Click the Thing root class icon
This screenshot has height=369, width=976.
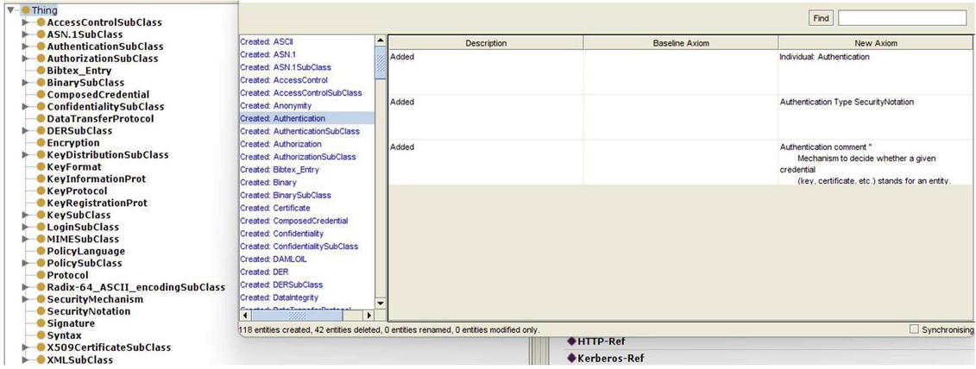click(26, 10)
